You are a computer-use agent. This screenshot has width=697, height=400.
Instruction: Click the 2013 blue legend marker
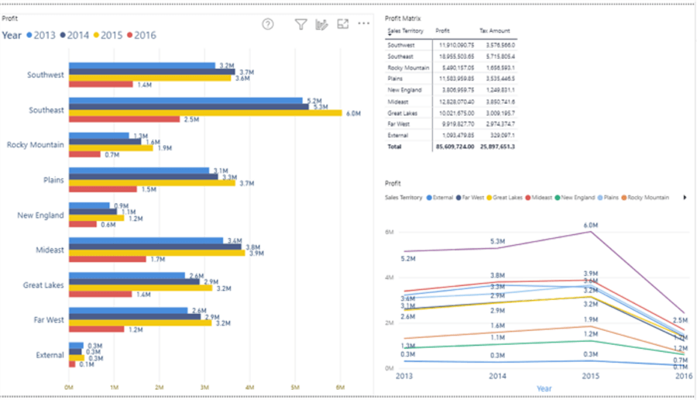click(29, 35)
